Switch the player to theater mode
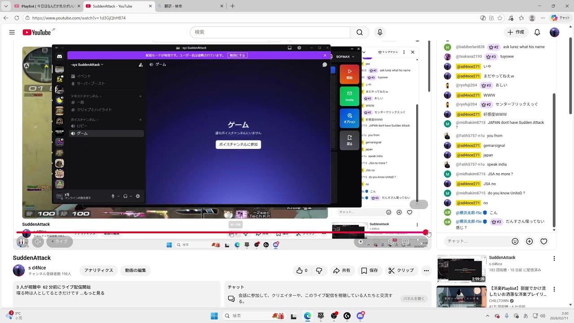Screen dimensions: 574x323 tap(405, 242)
